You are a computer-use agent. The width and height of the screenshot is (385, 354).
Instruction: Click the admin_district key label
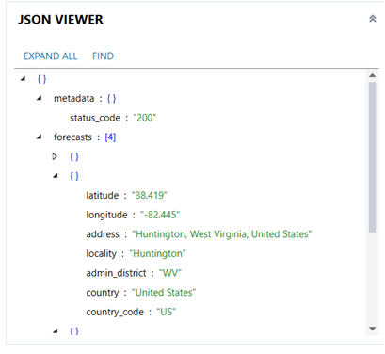click(x=116, y=273)
